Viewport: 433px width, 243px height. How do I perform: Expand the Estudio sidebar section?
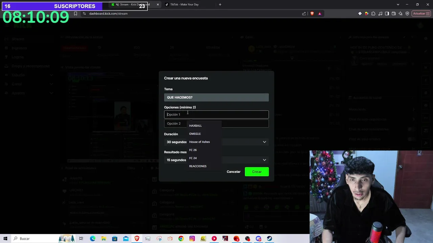[x=29, y=75]
